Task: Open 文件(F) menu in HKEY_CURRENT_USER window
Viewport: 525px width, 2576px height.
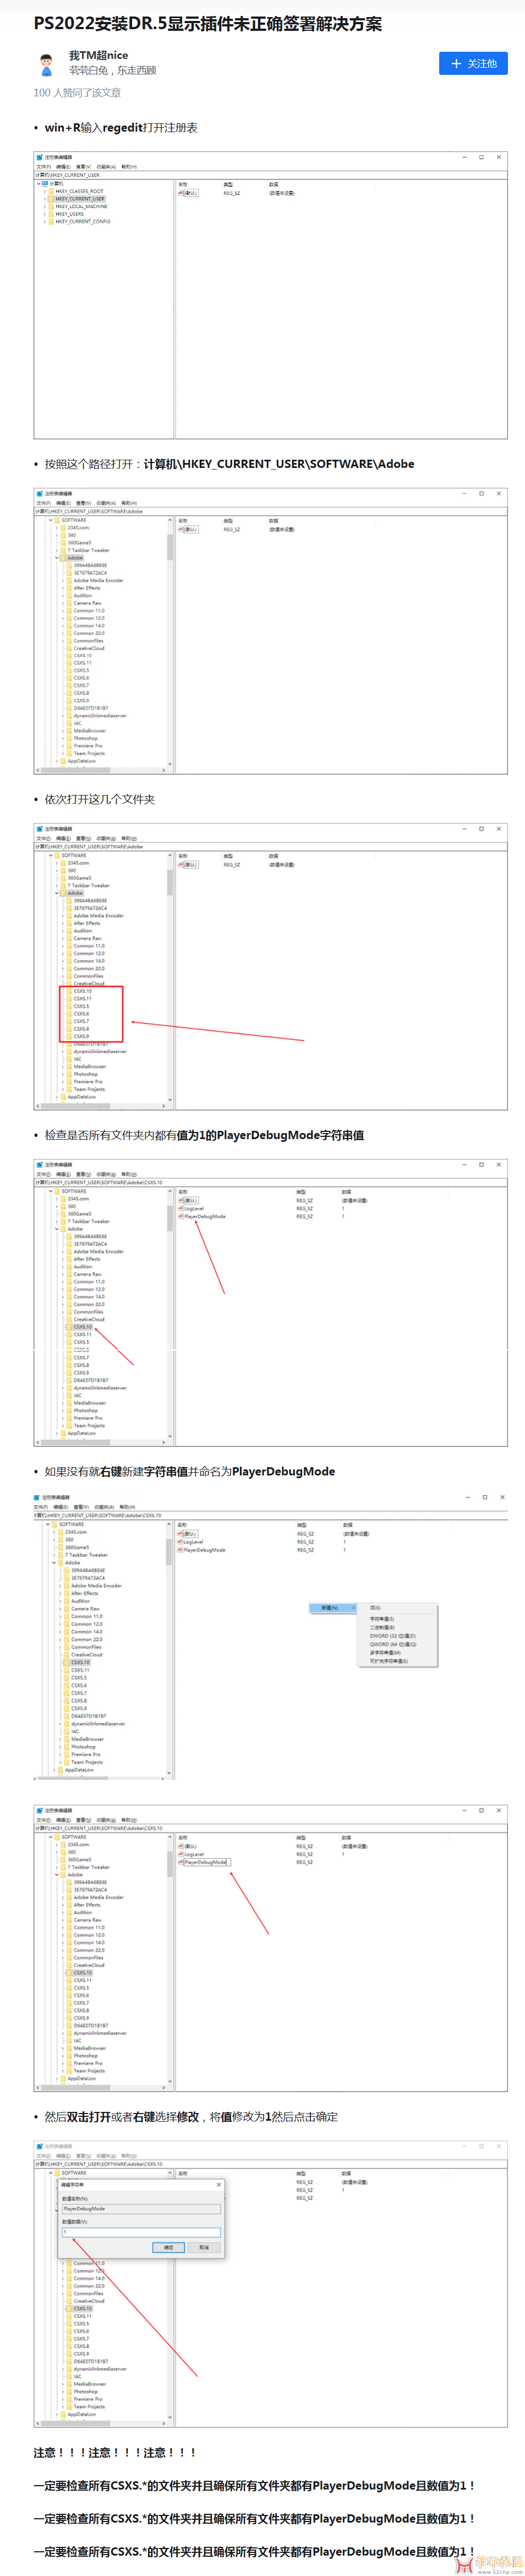Action: coord(44,167)
